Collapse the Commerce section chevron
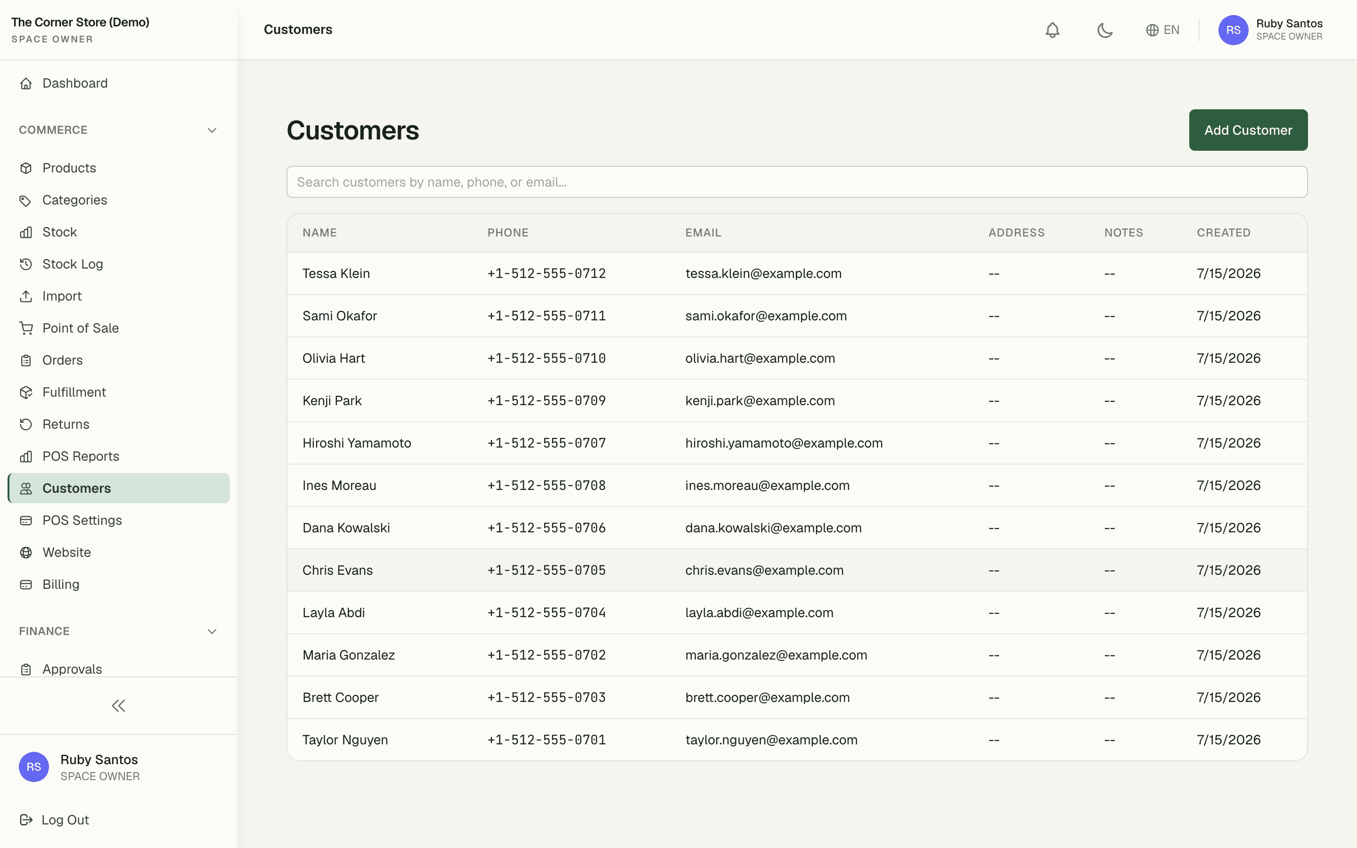The width and height of the screenshot is (1357, 848). [x=212, y=130]
